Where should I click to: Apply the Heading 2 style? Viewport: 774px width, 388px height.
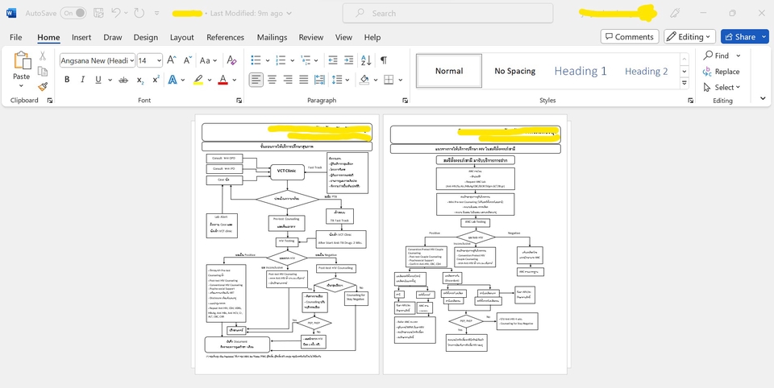pos(646,71)
